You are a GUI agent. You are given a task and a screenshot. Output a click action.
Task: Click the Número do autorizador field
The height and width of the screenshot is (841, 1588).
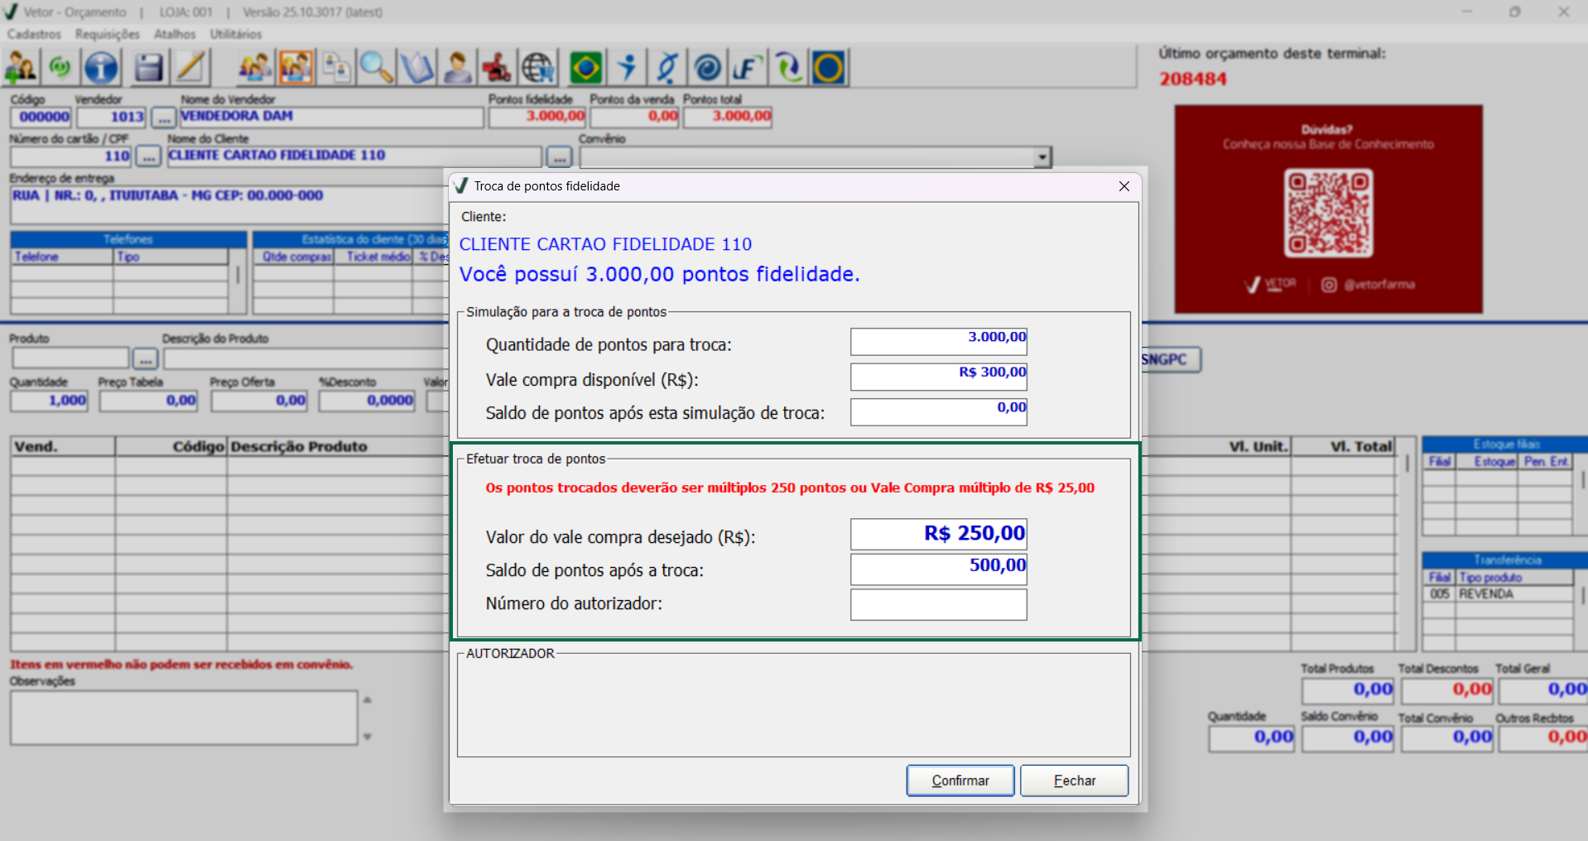pyautogui.click(x=939, y=604)
